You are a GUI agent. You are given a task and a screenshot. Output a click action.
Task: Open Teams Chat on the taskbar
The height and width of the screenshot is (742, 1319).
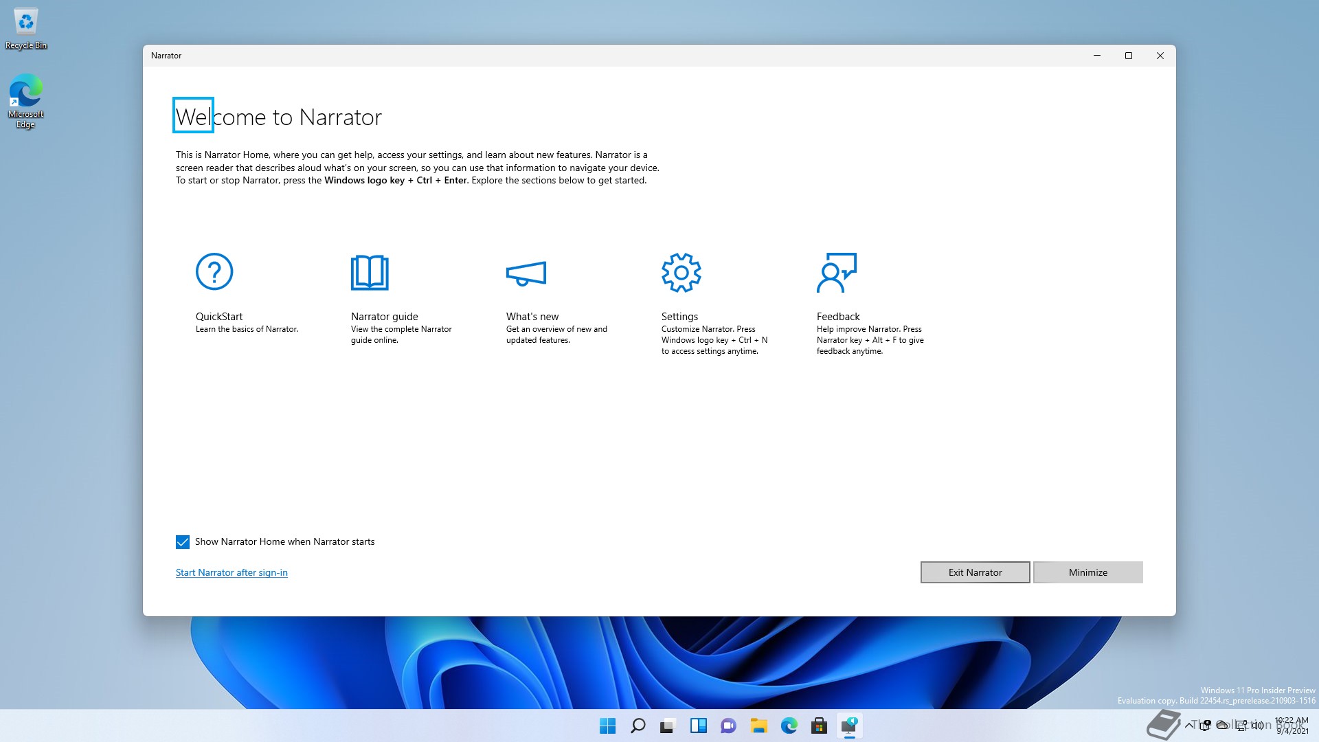tap(728, 726)
